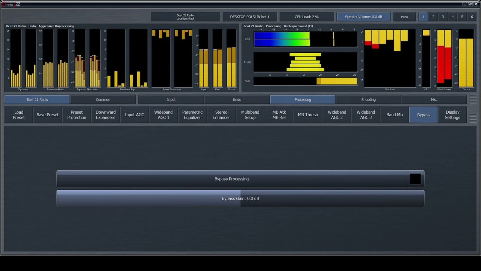Screen dimensions: 481x271
Task: Open the Save Preset page
Action: point(48,115)
